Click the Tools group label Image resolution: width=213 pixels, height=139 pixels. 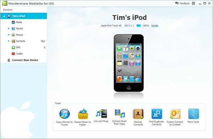point(58,103)
